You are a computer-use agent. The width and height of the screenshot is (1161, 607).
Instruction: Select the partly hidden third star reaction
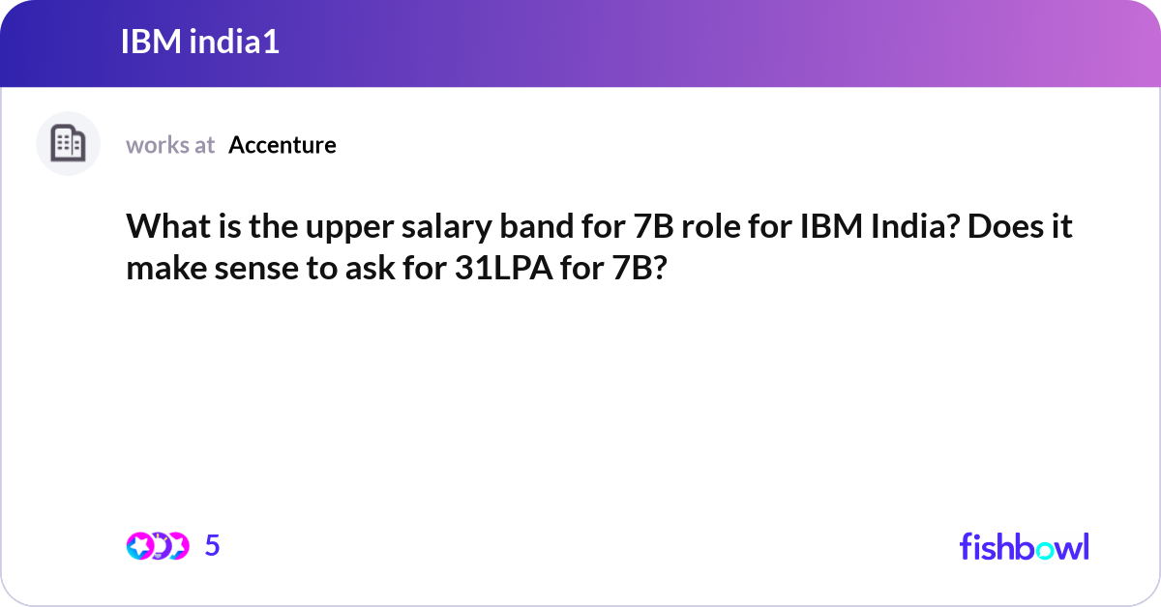pos(180,546)
